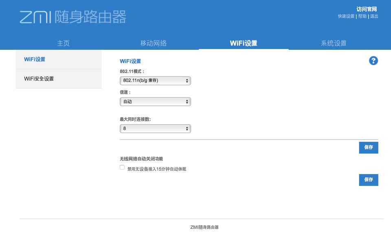391x241 pixels.
Task: Click 保存 button below 最大同时连接数
Action: tap(368, 148)
